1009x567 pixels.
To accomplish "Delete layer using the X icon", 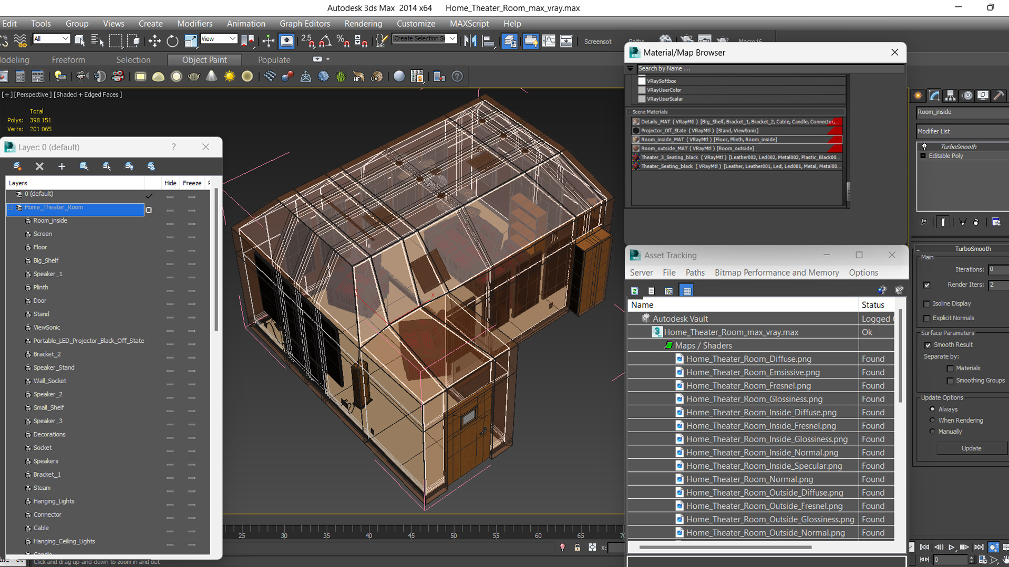I will [x=39, y=166].
